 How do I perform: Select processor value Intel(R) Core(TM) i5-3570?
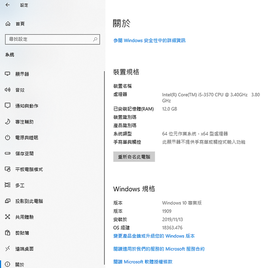[x=211, y=98]
